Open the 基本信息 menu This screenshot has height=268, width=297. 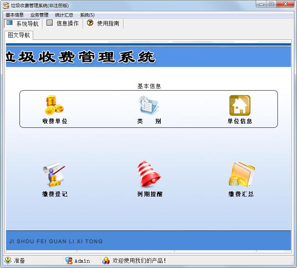coord(15,15)
